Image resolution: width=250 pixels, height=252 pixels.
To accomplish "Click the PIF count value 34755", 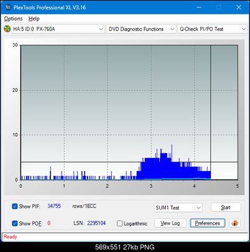I will pos(54,206).
